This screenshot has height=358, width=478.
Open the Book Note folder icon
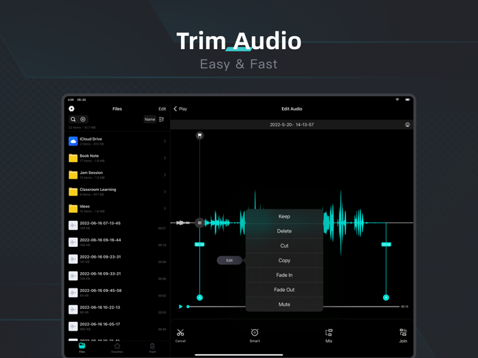(x=73, y=158)
